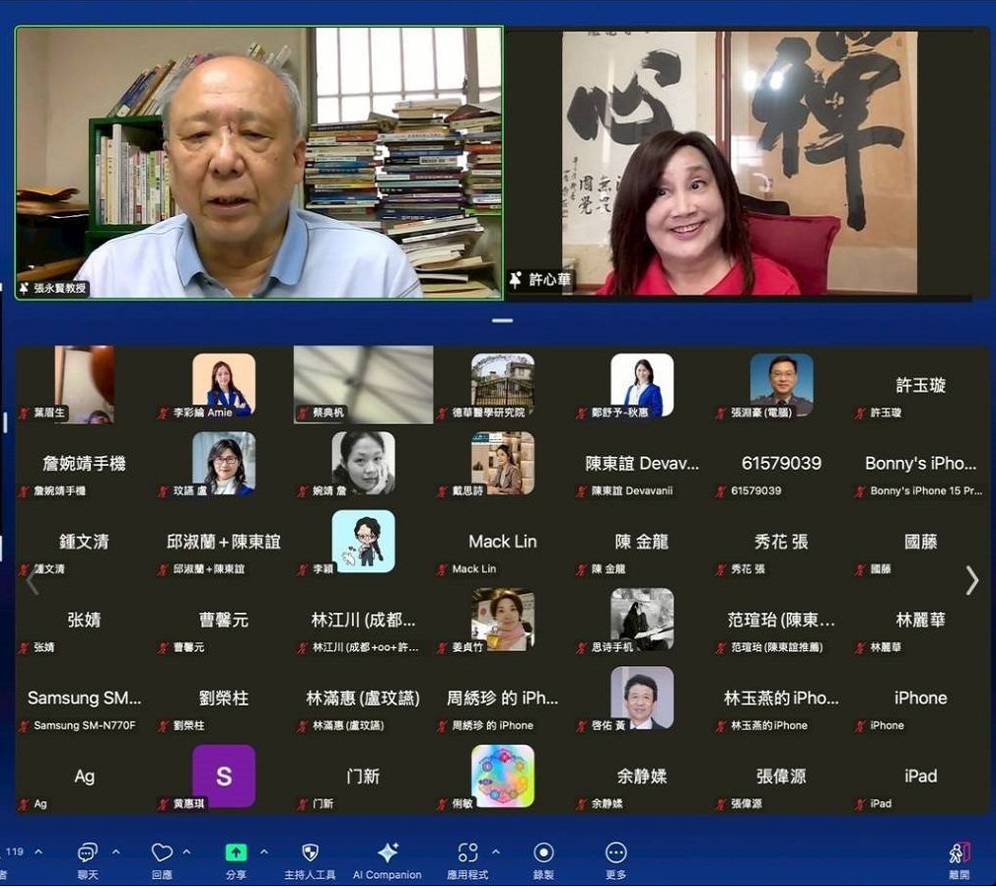Click 余静嫊 participant name
The width and height of the screenshot is (996, 888).
click(642, 777)
